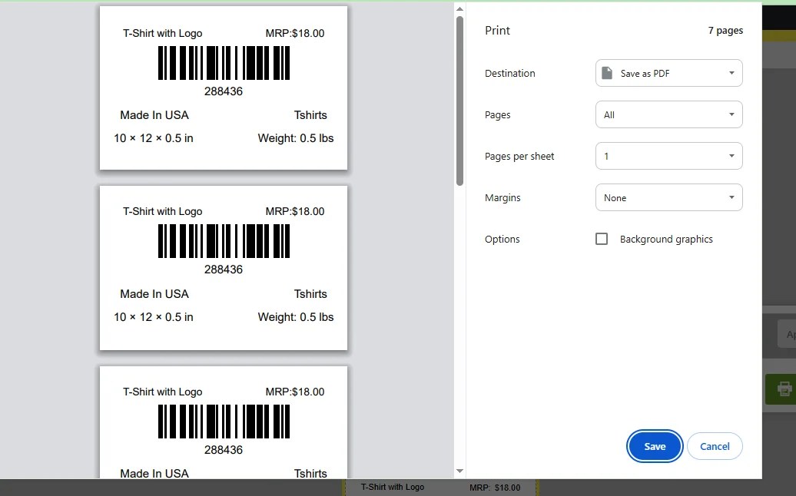Click 'T-Shirt with Logo' on first label
Screen dimensions: 796x496
tap(162, 34)
